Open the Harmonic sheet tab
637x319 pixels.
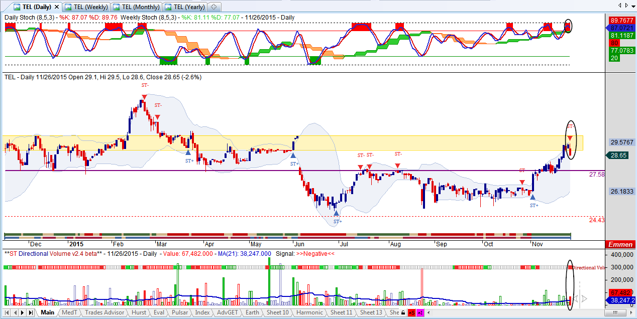[309, 312]
